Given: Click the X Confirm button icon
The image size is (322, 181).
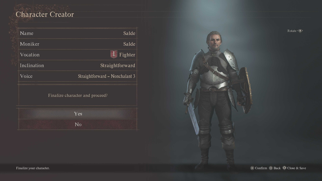Looking at the screenshot, I should [x=252, y=168].
